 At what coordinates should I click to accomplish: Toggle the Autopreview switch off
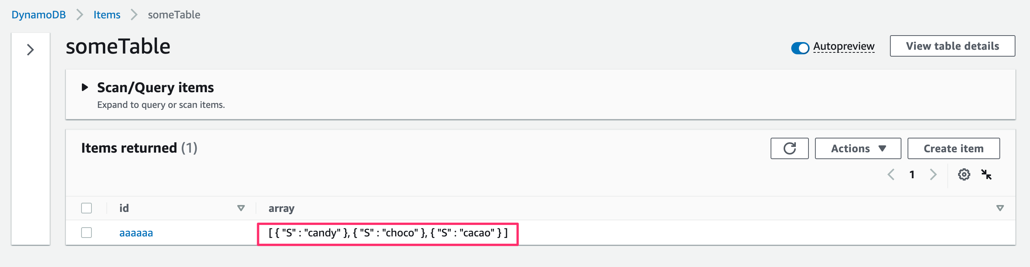(x=800, y=48)
